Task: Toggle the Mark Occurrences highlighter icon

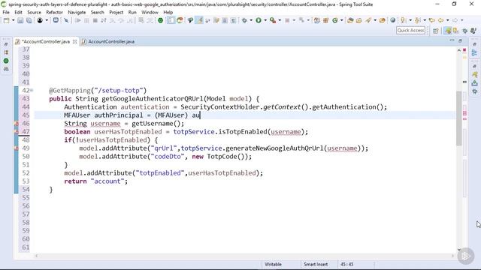Action: (200, 20)
